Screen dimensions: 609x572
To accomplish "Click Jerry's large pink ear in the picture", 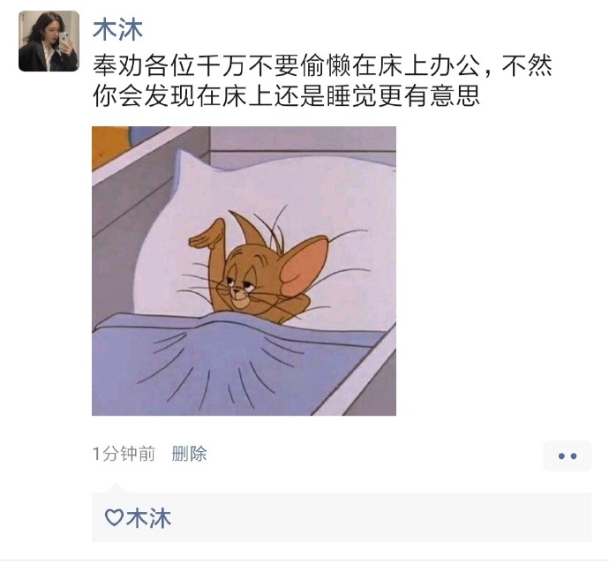I will click(x=304, y=266).
